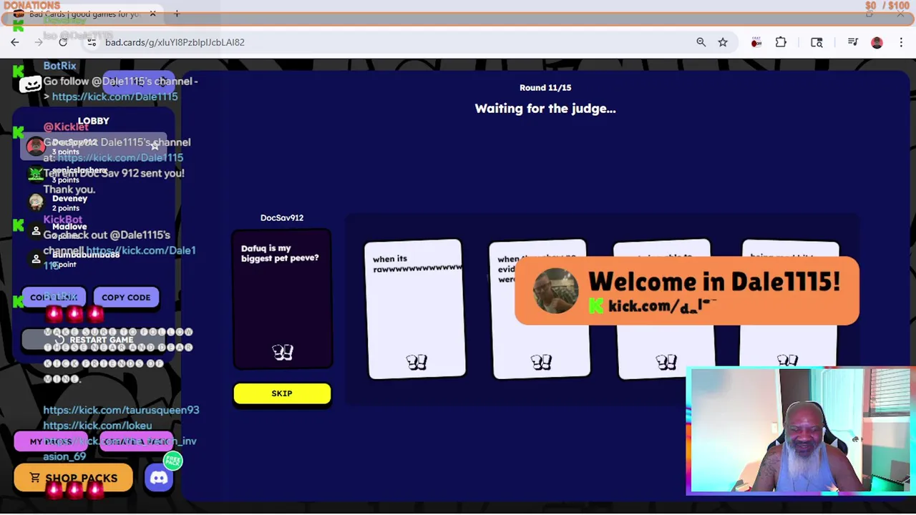
Task: Open Shop Packs
Action: pyautogui.click(x=73, y=478)
